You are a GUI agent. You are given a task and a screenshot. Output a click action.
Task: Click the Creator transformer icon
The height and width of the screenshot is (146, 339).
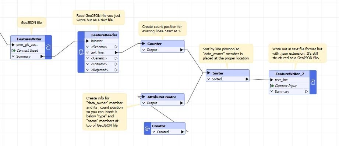coord(148,128)
